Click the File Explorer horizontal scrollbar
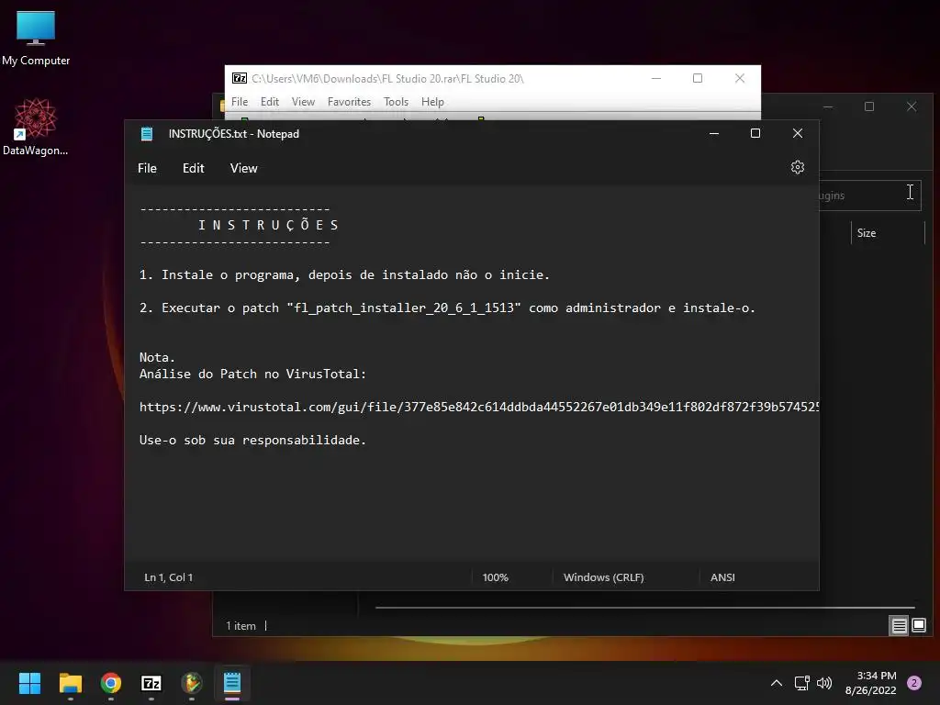 tap(644, 608)
